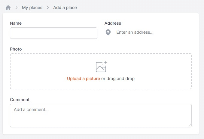Viewport: 204px width, 139px height.
Task: Click the chevron after the home icon
Action: point(17,8)
